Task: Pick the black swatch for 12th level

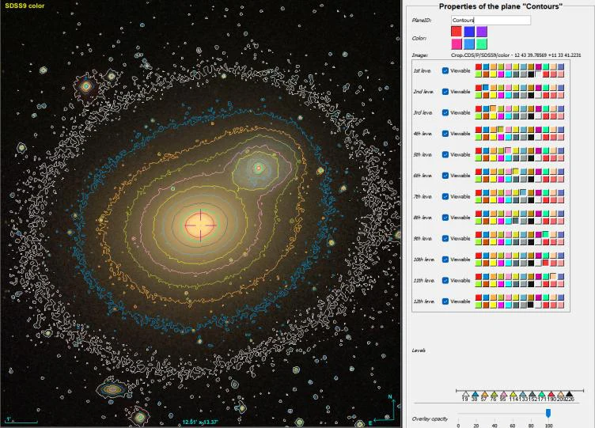Action: 531,305
